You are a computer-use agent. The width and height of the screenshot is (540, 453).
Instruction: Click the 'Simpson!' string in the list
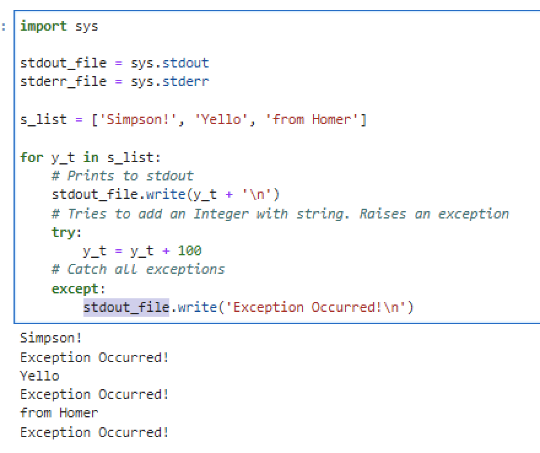tap(138, 120)
